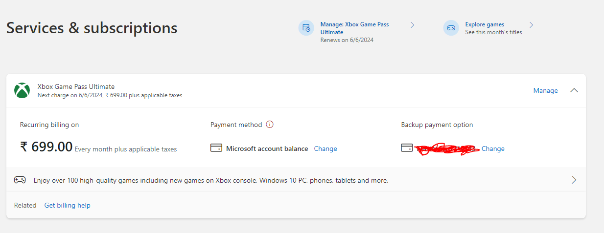604x233 pixels.
Task: Click the 'Related' label
Action: pyautogui.click(x=25, y=205)
